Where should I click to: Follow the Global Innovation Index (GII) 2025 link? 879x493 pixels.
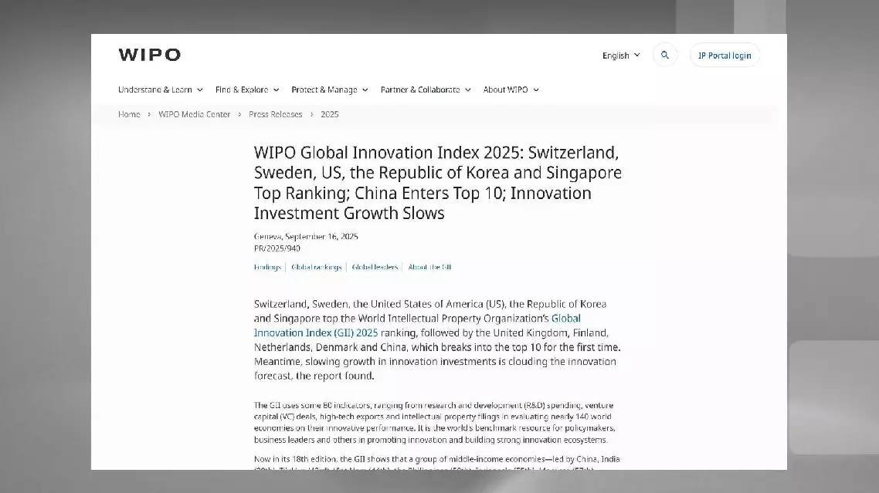click(316, 333)
